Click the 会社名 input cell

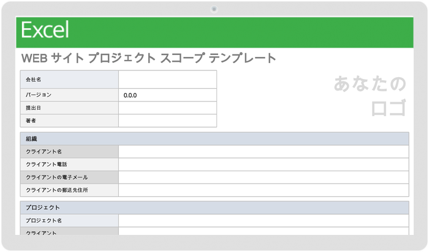[167, 80]
